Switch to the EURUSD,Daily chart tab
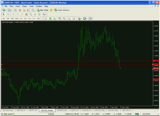The width and height of the screenshot is (160, 116). point(8,110)
